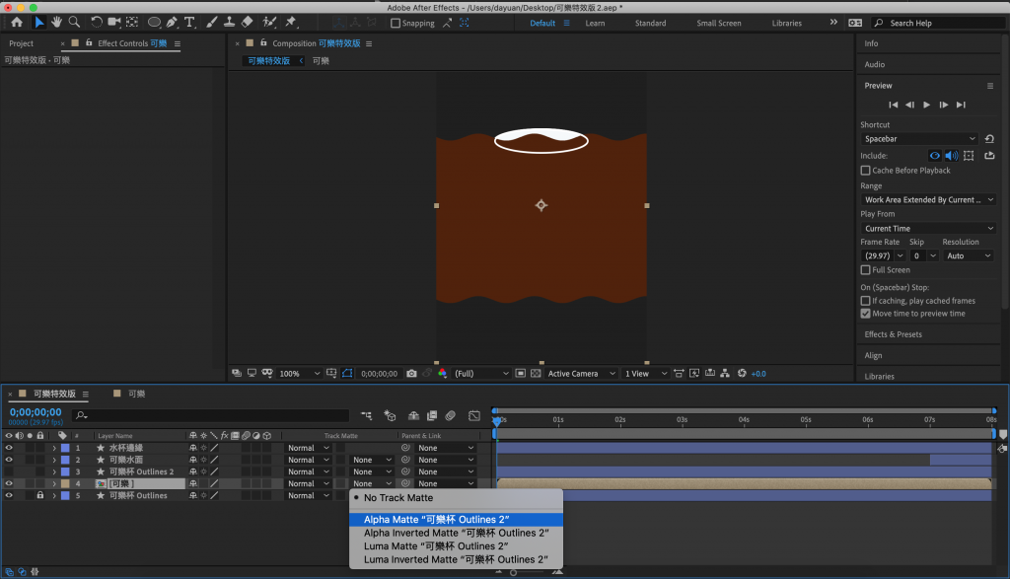
Task: Click the layer 4 tan label color swatch
Action: (x=66, y=484)
